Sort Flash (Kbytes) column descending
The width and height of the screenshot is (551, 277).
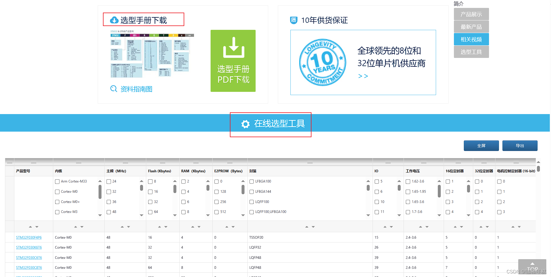tap(166, 227)
